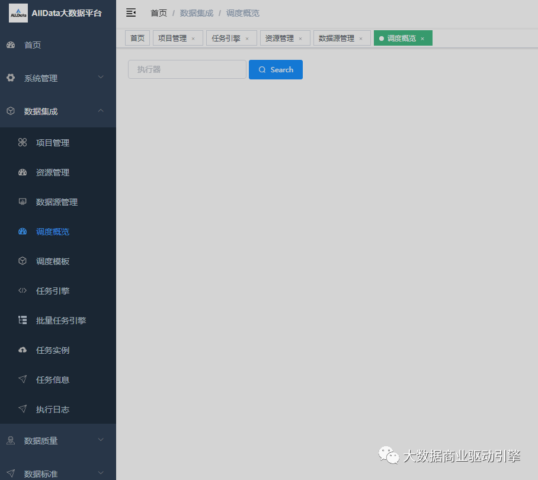Collapse the 数据集成 menu chevron

point(101,111)
